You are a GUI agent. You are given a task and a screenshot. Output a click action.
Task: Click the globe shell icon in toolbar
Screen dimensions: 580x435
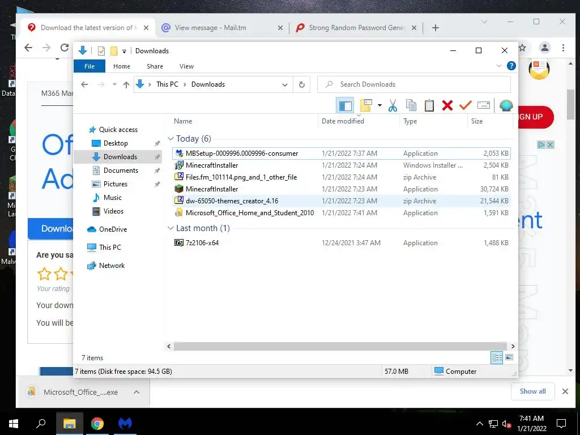pyautogui.click(x=506, y=105)
